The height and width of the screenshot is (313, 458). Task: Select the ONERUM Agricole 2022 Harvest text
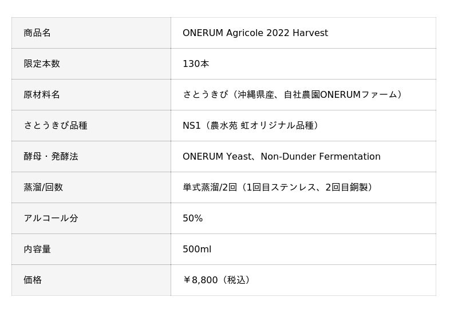point(255,33)
